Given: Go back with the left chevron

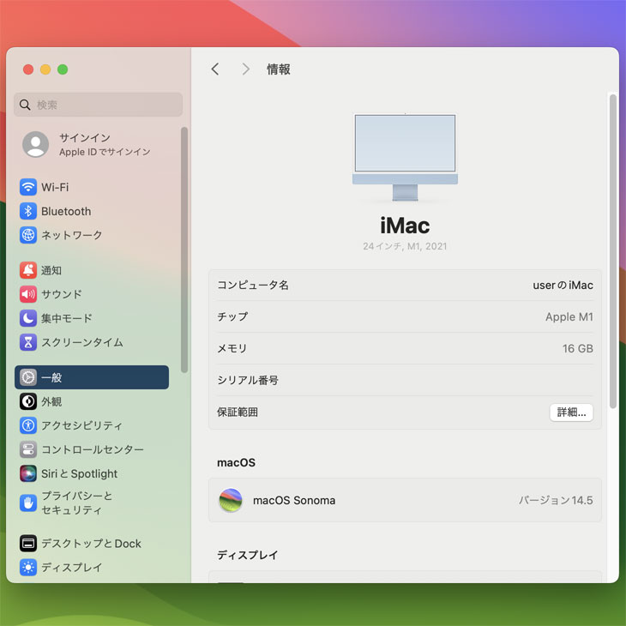Looking at the screenshot, I should point(215,69).
